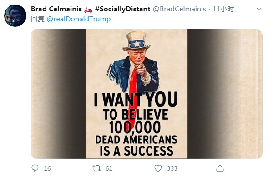Click the 回复 label before the mention
Screen dimensions: 268x178
point(38,19)
